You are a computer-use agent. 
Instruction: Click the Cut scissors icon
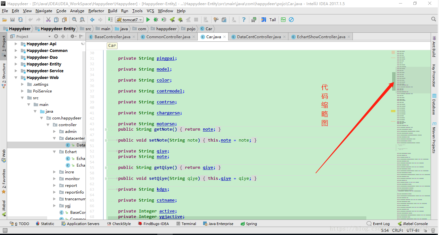pyautogui.click(x=48, y=20)
